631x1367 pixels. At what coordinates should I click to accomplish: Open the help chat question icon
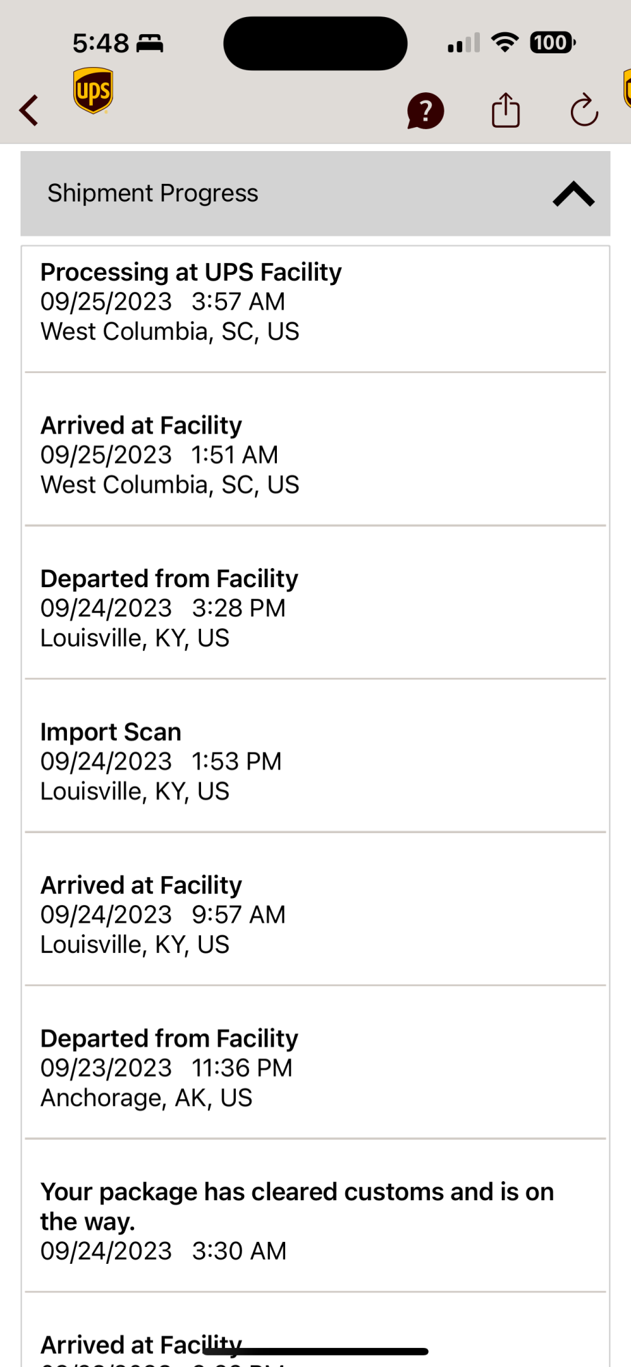click(425, 111)
